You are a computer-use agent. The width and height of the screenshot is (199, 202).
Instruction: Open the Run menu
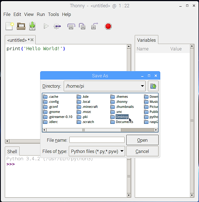(41, 14)
